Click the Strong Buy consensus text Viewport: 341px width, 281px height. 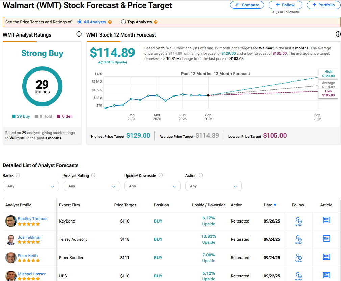[42, 53]
